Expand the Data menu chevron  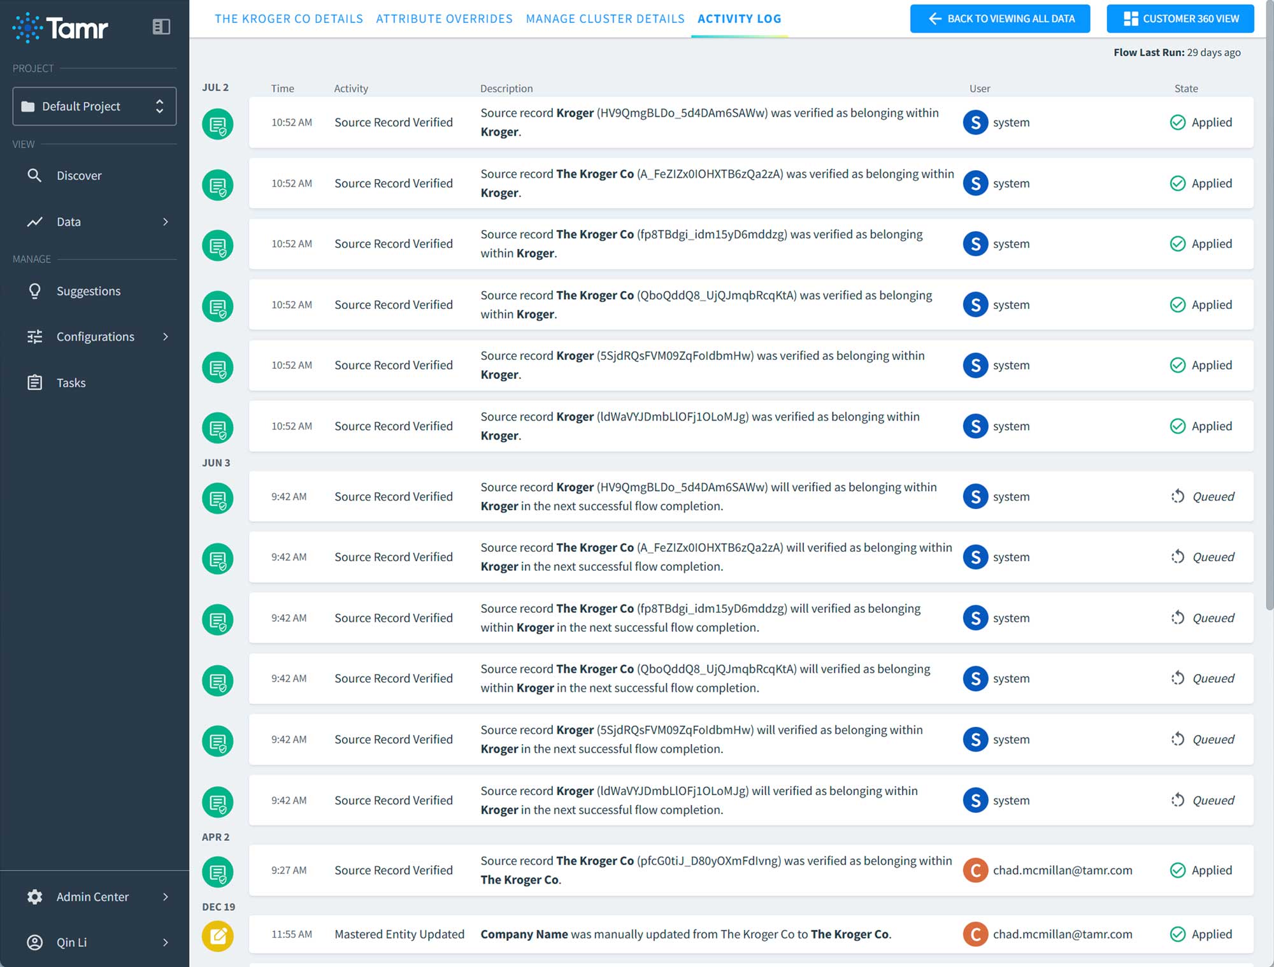pos(166,222)
